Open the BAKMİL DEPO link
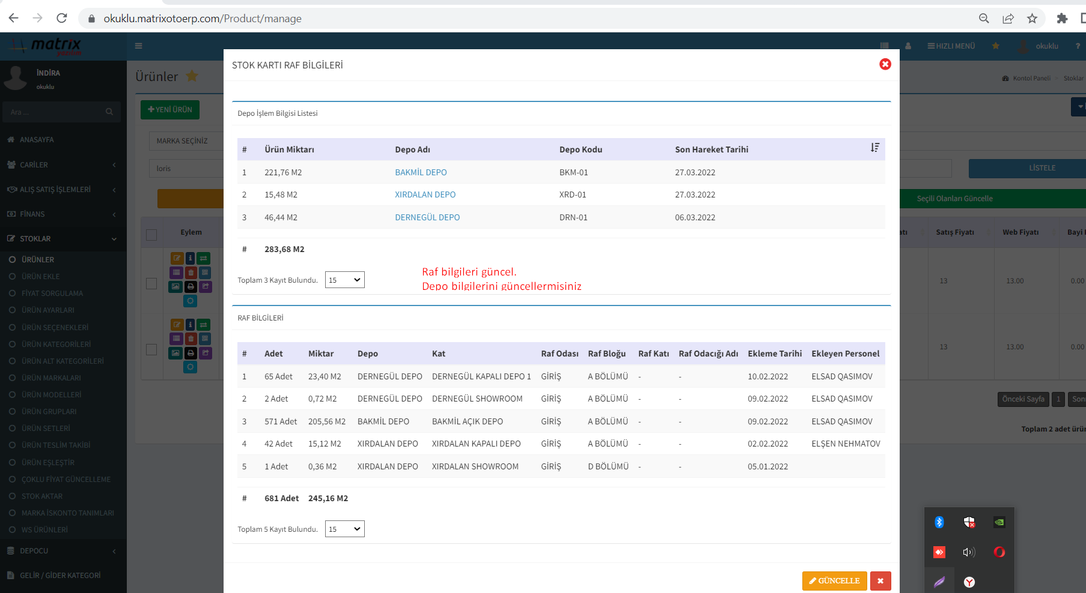Viewport: 1086px width, 593px height. [421, 172]
